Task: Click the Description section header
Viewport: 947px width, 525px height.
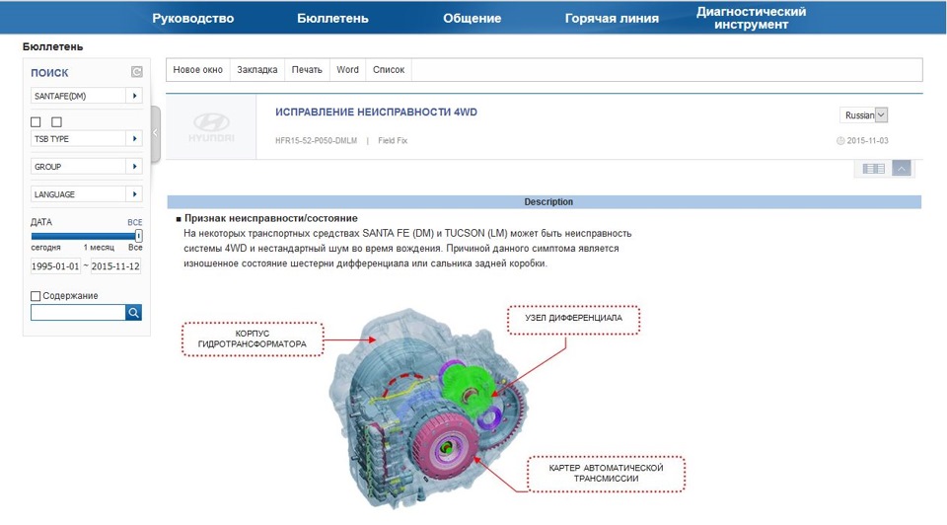Action: click(545, 201)
